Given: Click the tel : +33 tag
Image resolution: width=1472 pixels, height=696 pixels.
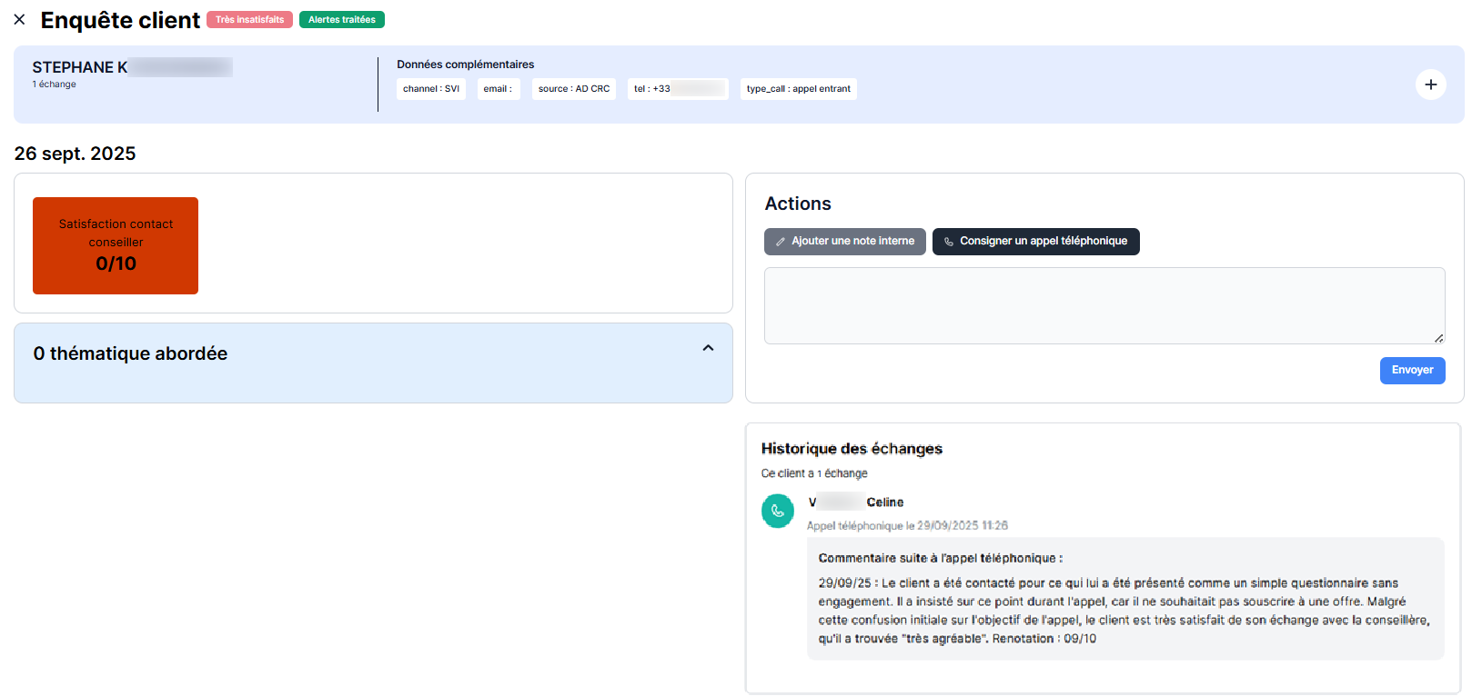Looking at the screenshot, I should pyautogui.click(x=677, y=89).
